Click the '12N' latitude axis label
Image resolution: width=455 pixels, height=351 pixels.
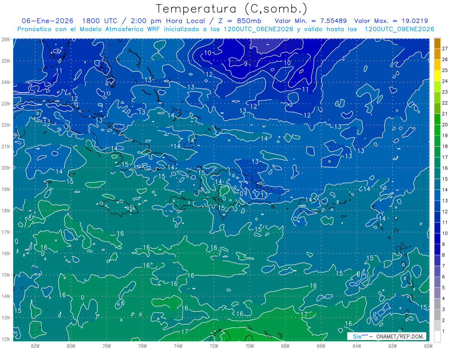point(5,339)
